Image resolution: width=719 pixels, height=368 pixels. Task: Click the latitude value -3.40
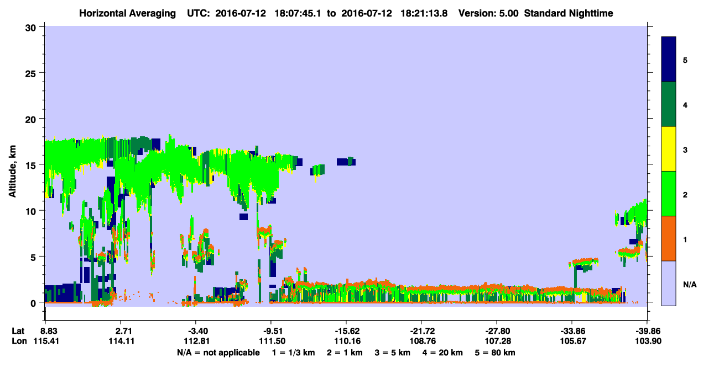pos(198,331)
